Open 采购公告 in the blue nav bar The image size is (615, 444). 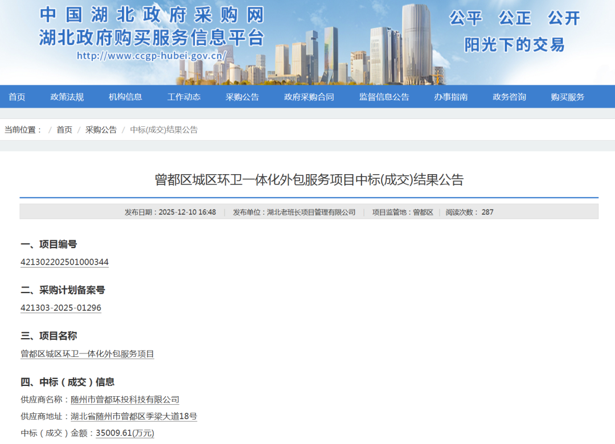pos(242,97)
